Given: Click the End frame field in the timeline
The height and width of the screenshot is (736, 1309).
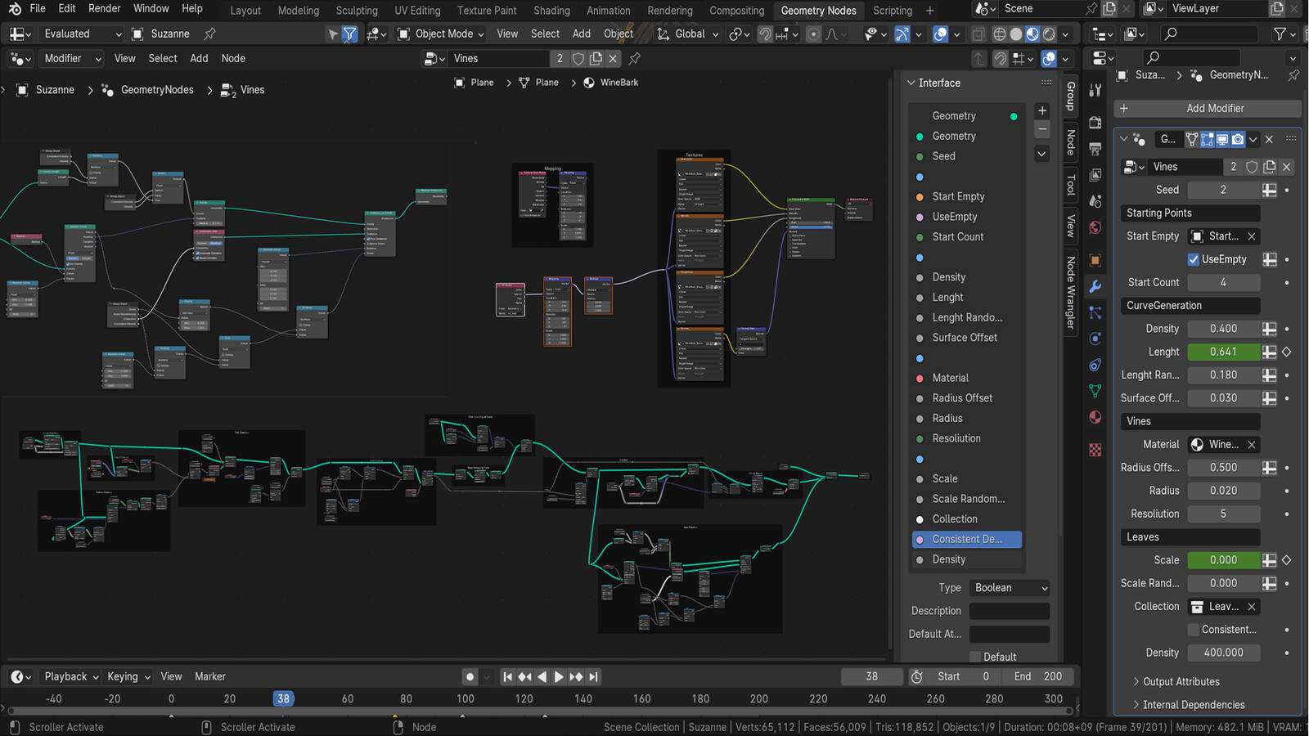Looking at the screenshot, I should [x=1037, y=676].
